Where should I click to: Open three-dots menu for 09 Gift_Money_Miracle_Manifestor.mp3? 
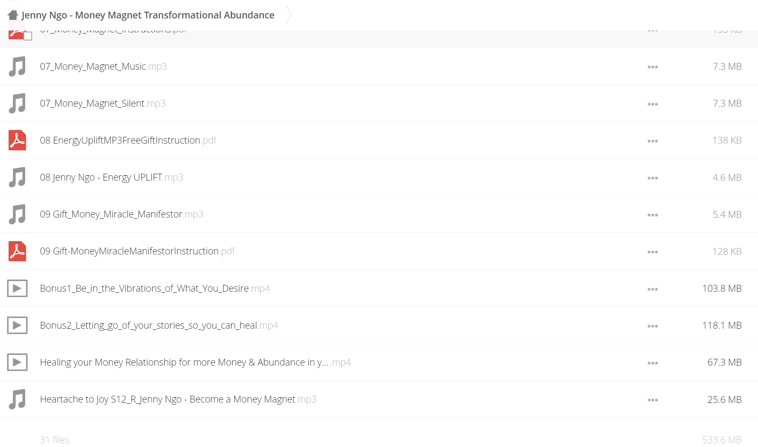click(x=653, y=215)
